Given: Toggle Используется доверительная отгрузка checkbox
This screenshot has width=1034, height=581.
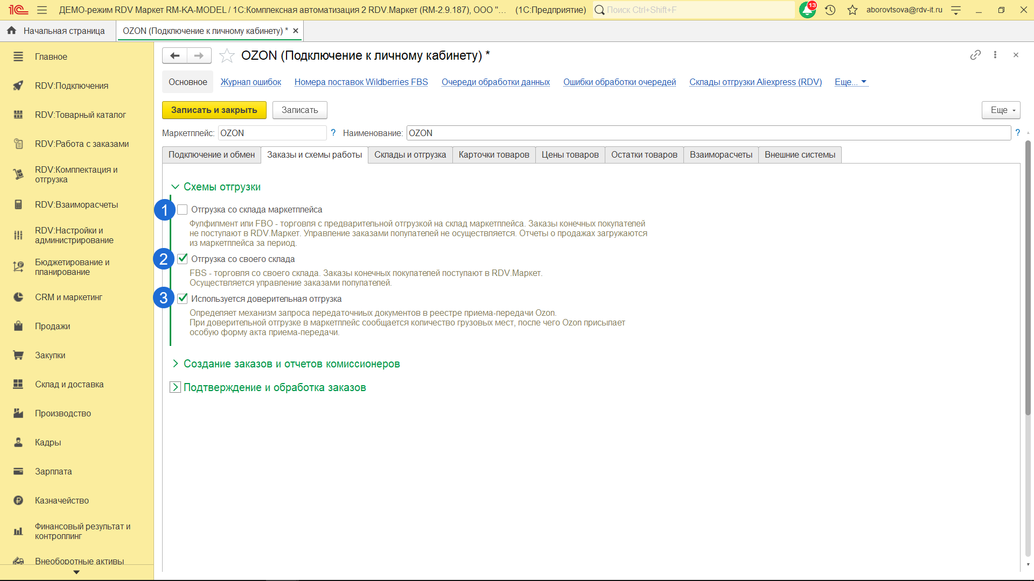Looking at the screenshot, I should pyautogui.click(x=183, y=299).
